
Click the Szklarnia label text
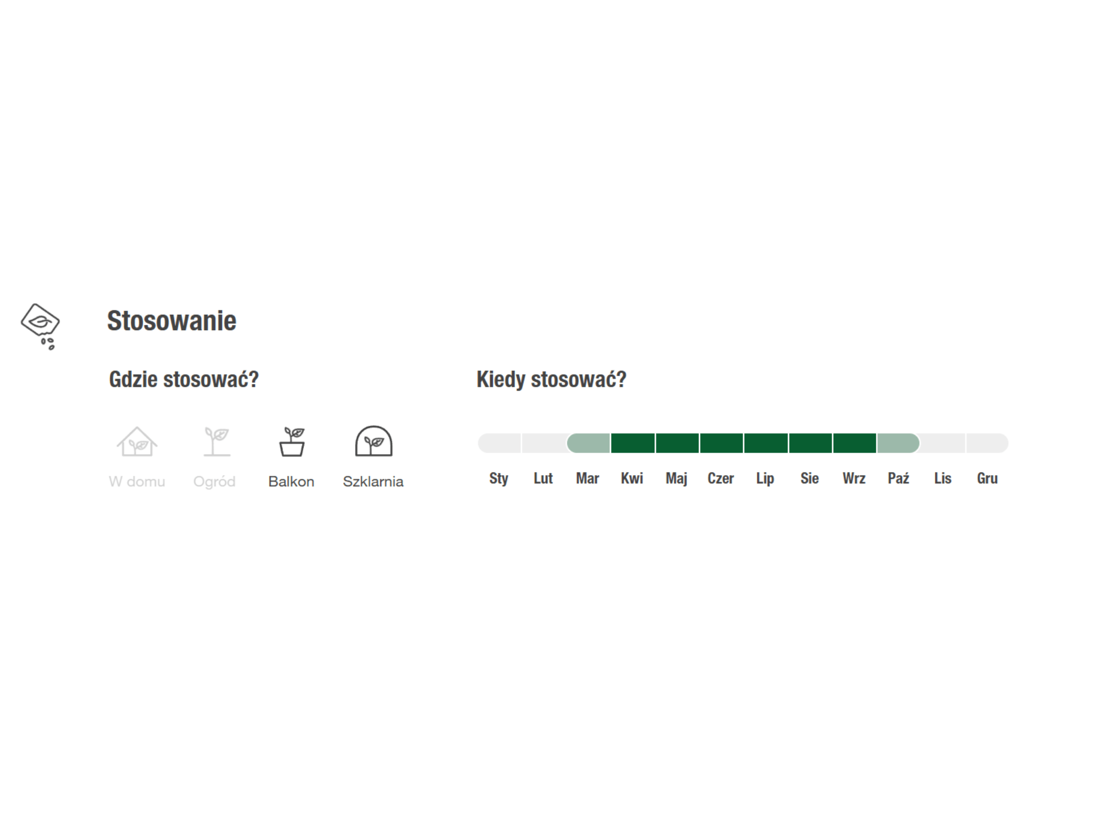pos(373,482)
